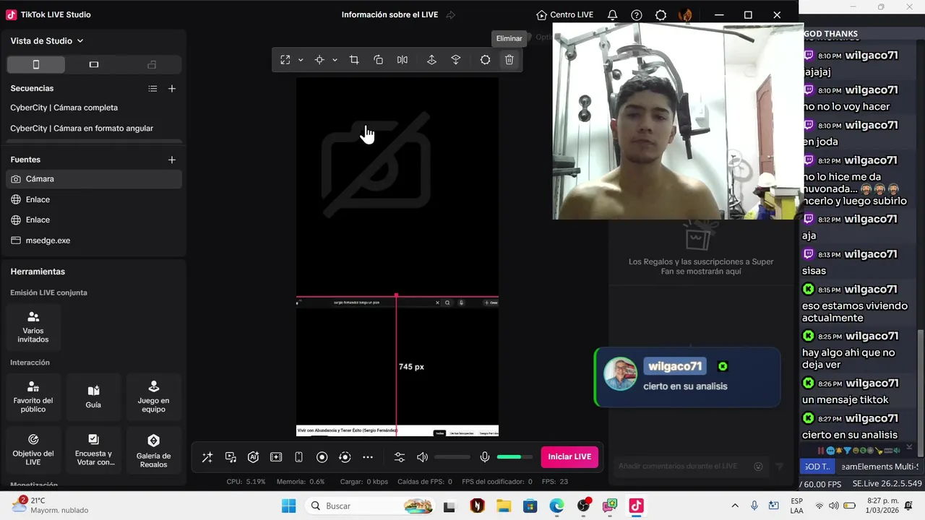Start recording with the record icon

coord(322,457)
